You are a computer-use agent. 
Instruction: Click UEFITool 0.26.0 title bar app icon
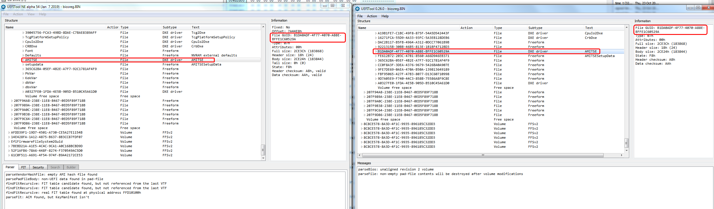(357, 9)
